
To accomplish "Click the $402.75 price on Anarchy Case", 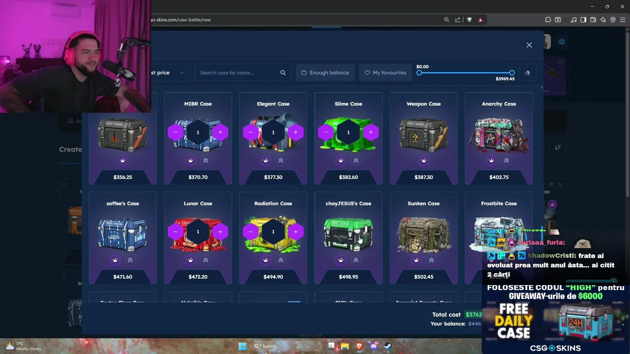I will tap(499, 177).
